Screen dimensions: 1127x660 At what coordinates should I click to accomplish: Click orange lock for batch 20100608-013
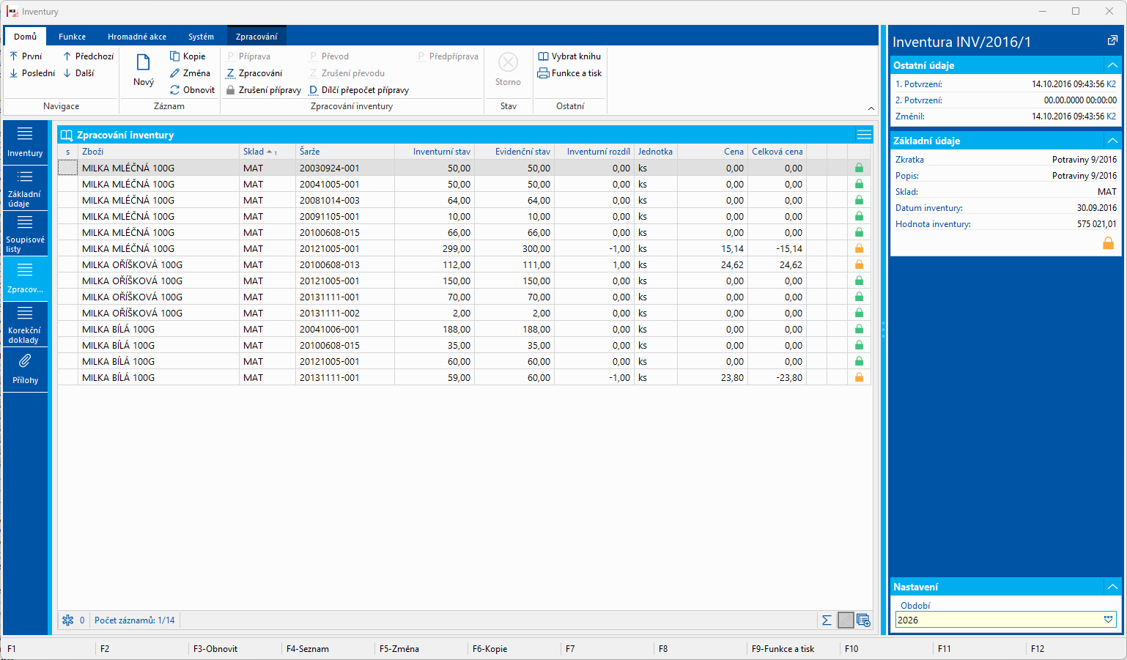point(859,264)
